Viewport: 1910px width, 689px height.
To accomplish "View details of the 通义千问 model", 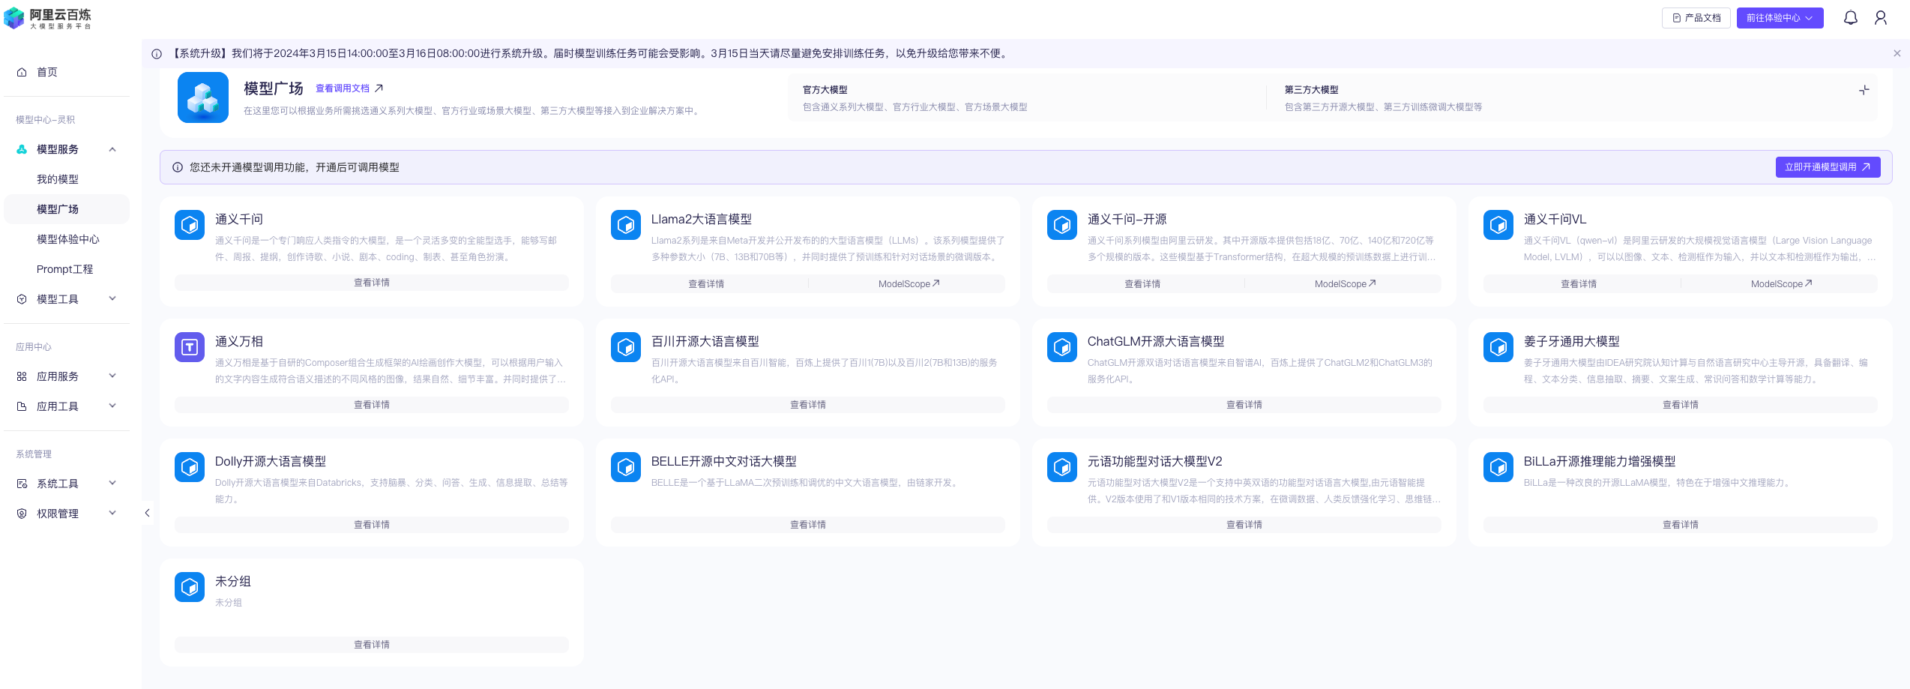I will click(372, 283).
